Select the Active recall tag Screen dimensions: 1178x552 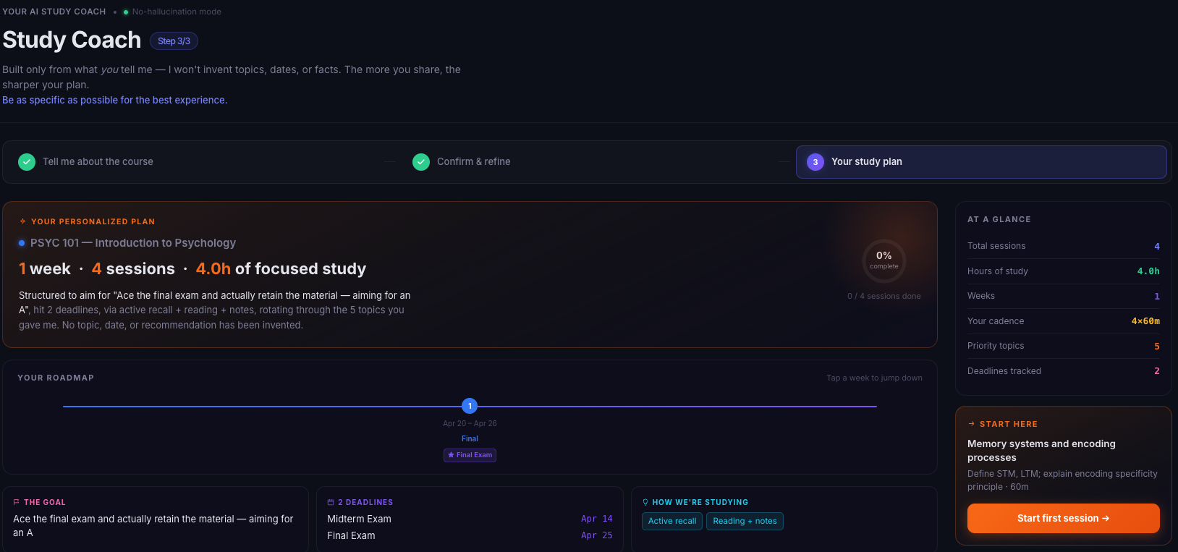(x=672, y=521)
